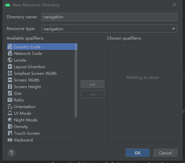Click the Night Mode moon icon
Image resolution: width=185 pixels, height=163 pixels.
click(x=10, y=120)
